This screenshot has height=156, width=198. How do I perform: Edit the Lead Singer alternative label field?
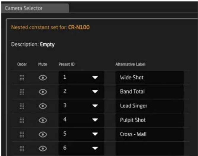pyautogui.click(x=150, y=106)
